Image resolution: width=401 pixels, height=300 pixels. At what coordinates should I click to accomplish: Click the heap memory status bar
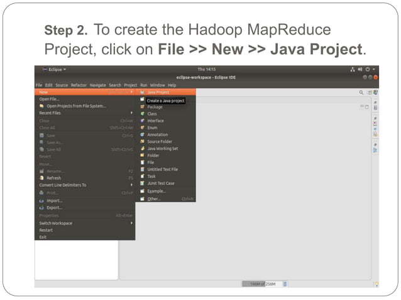pyautogui.click(x=261, y=284)
